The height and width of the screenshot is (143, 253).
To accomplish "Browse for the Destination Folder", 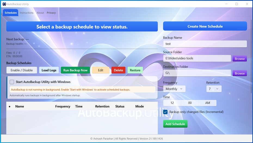I will [x=240, y=73].
